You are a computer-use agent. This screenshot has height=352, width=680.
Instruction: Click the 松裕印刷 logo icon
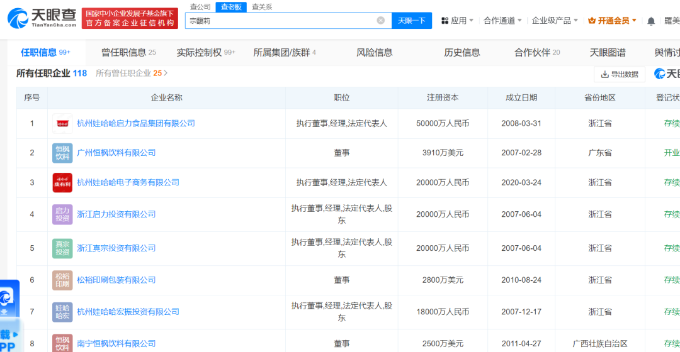point(62,280)
